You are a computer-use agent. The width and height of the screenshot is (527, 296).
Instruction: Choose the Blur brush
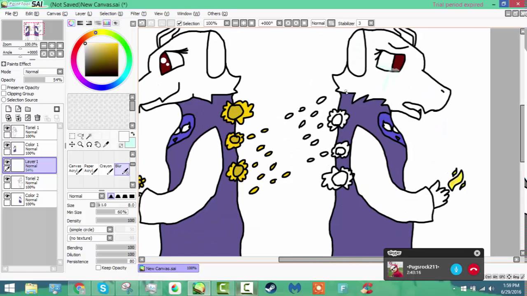(121, 169)
